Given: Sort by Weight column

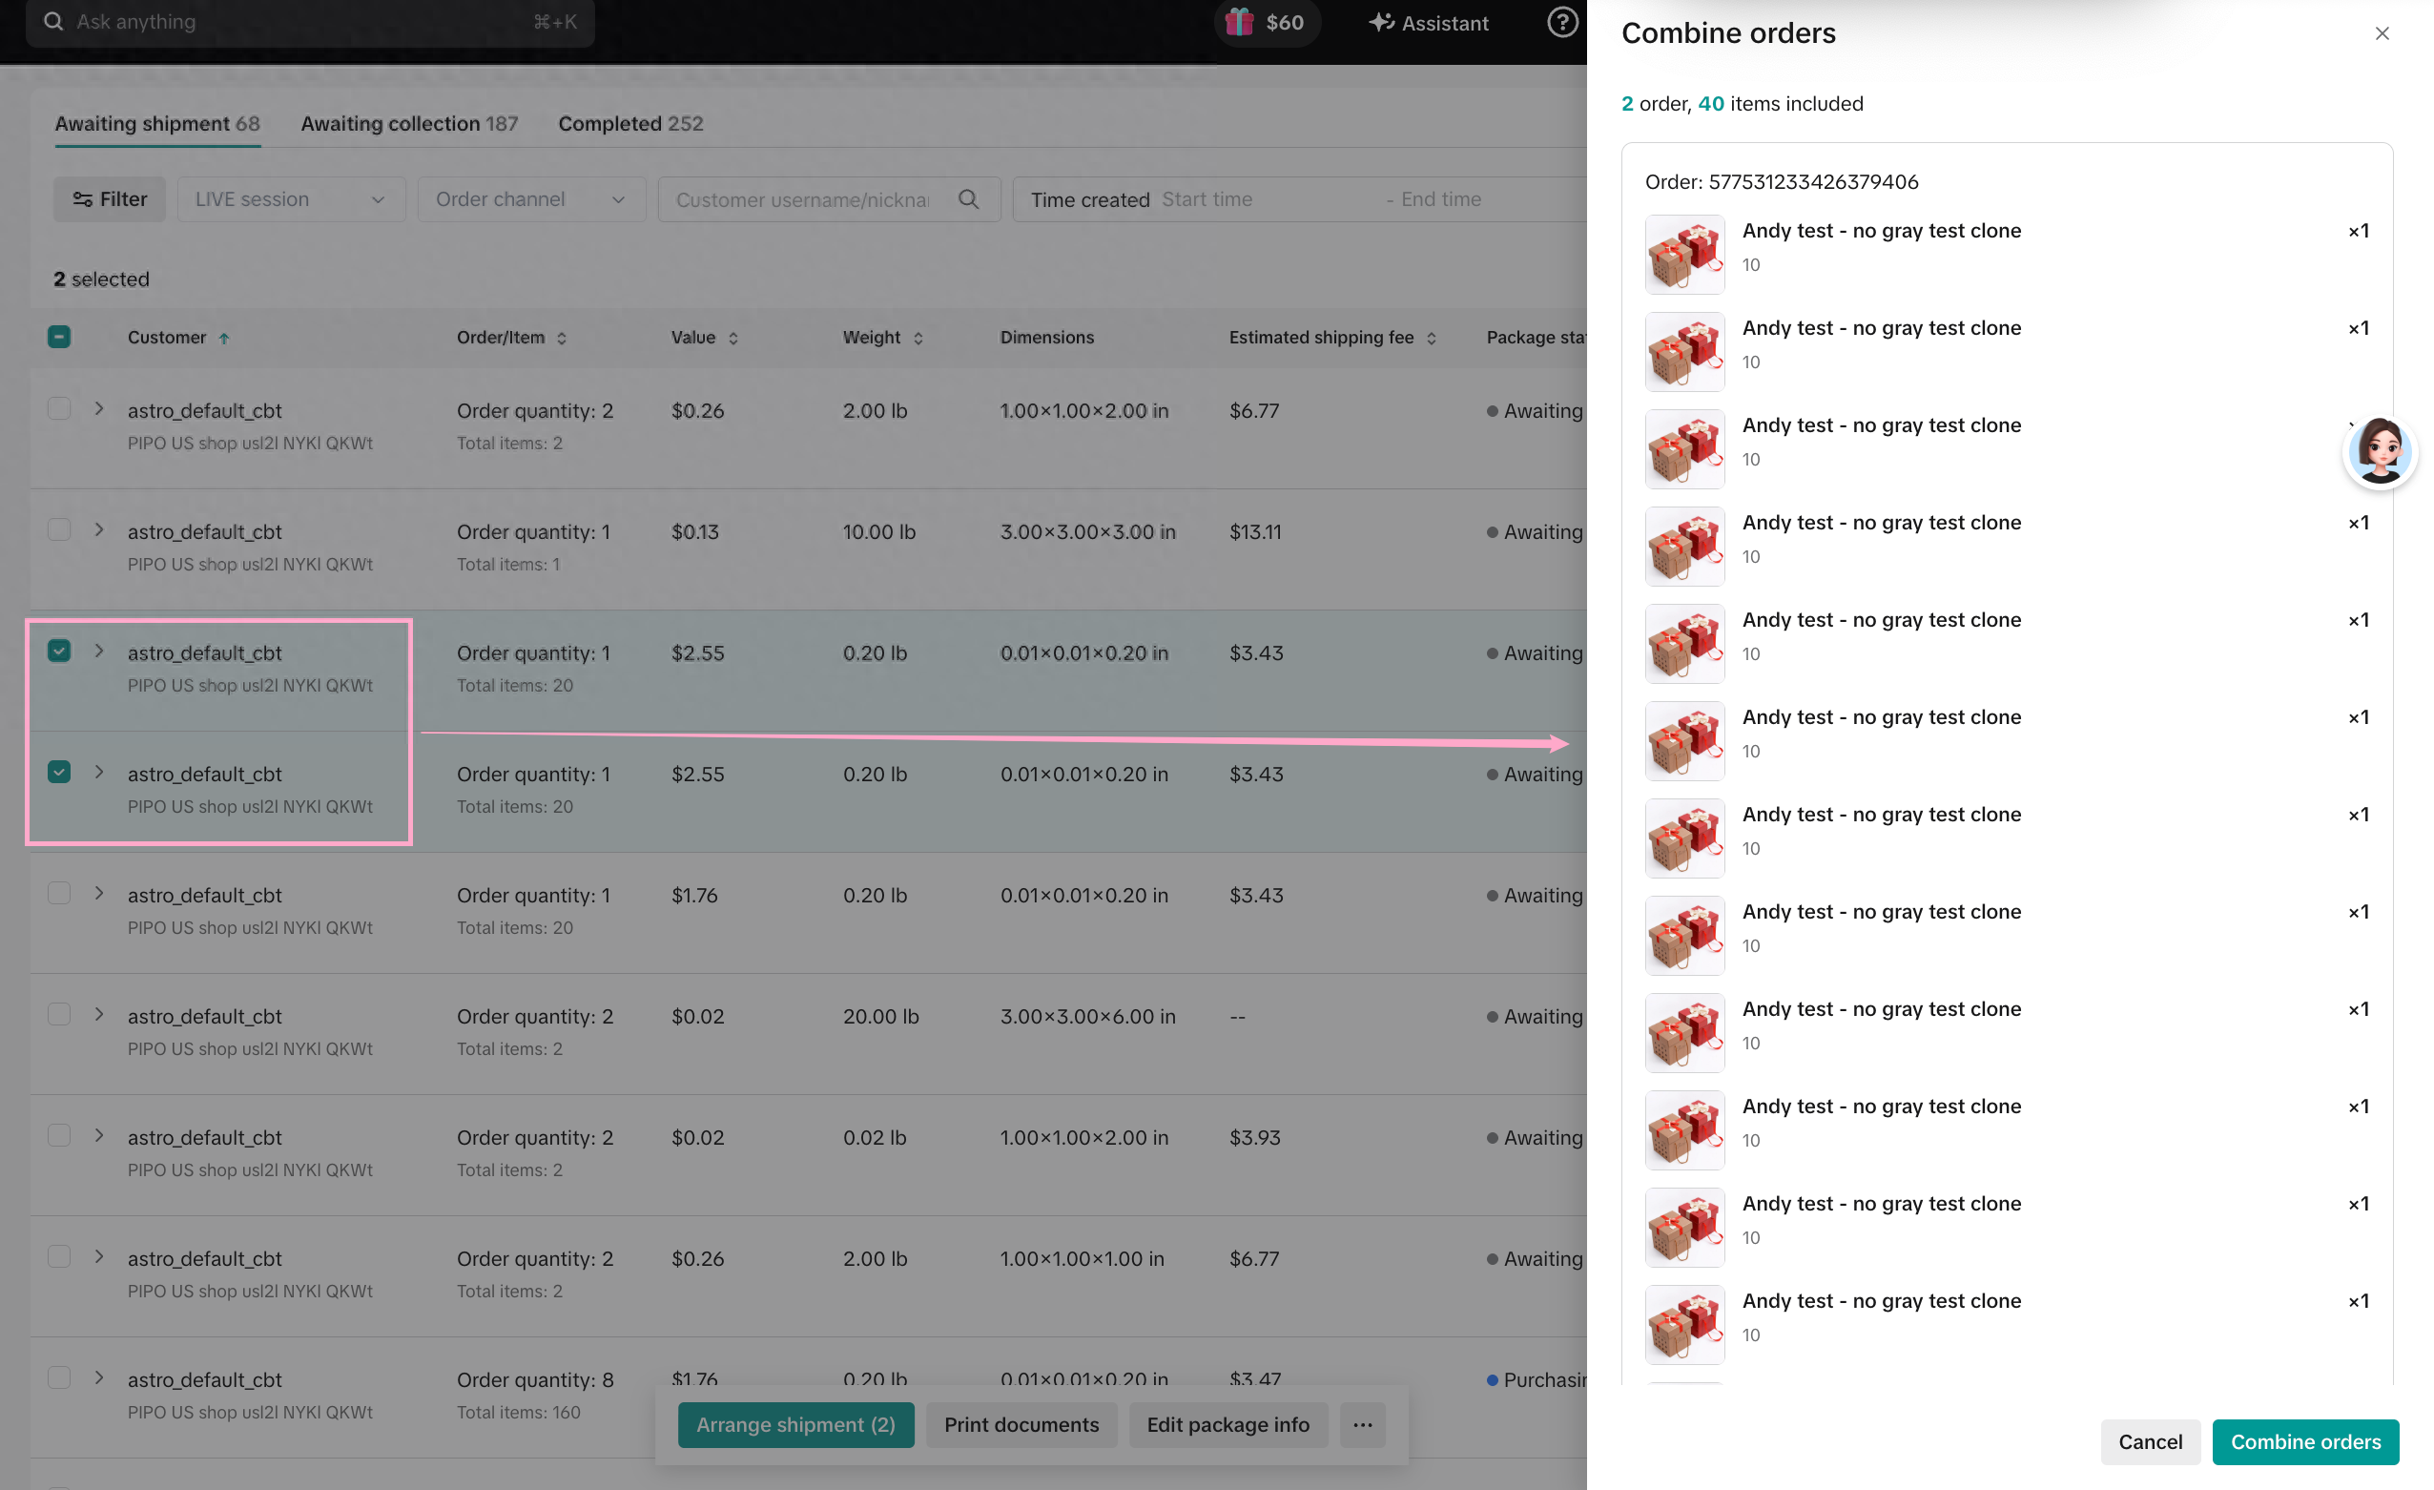Looking at the screenshot, I should click(918, 338).
